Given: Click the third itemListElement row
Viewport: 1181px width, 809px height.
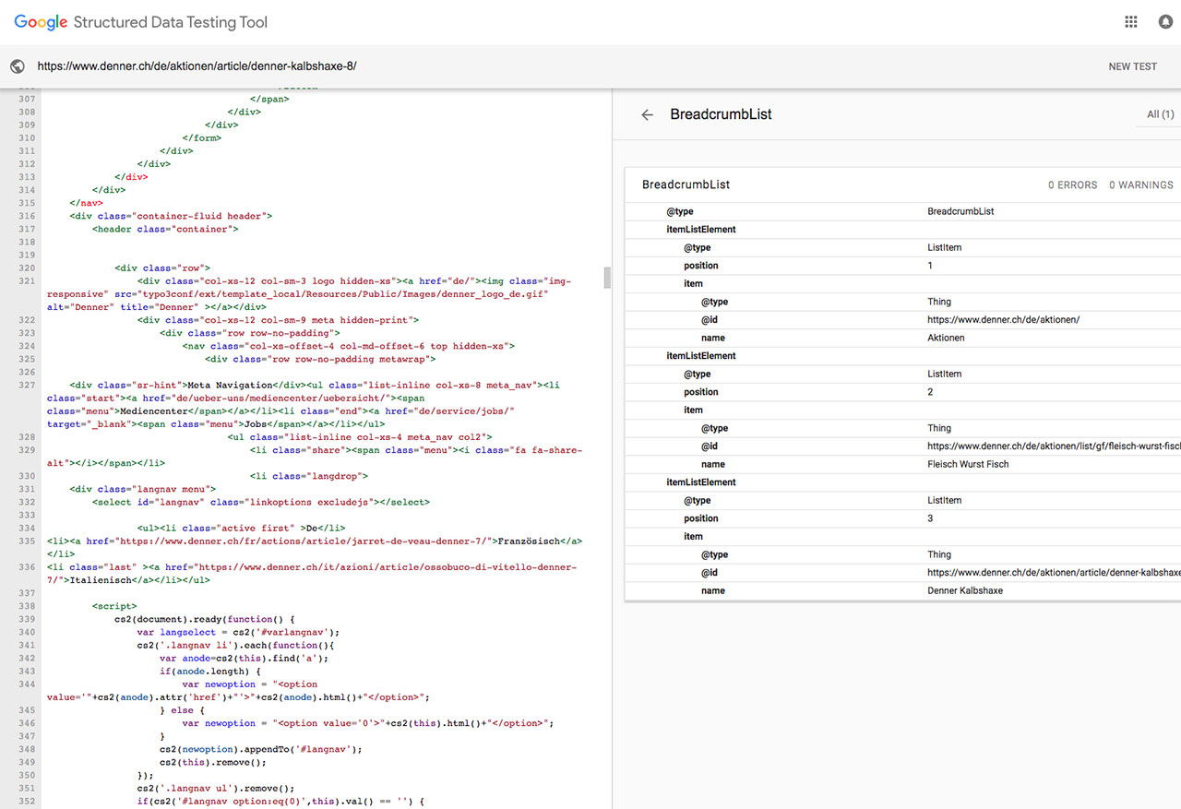Looking at the screenshot, I should tap(902, 482).
